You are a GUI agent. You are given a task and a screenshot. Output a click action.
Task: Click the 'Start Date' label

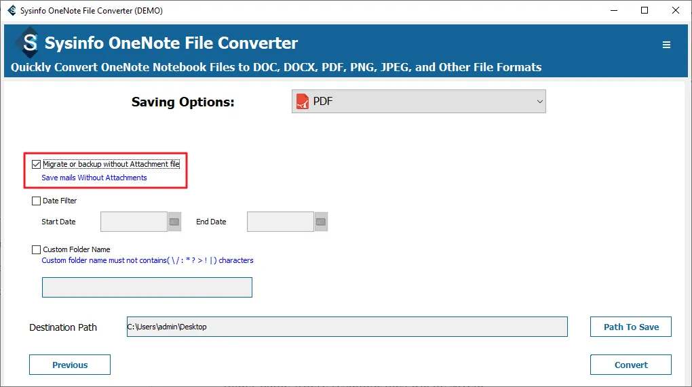[59, 222]
